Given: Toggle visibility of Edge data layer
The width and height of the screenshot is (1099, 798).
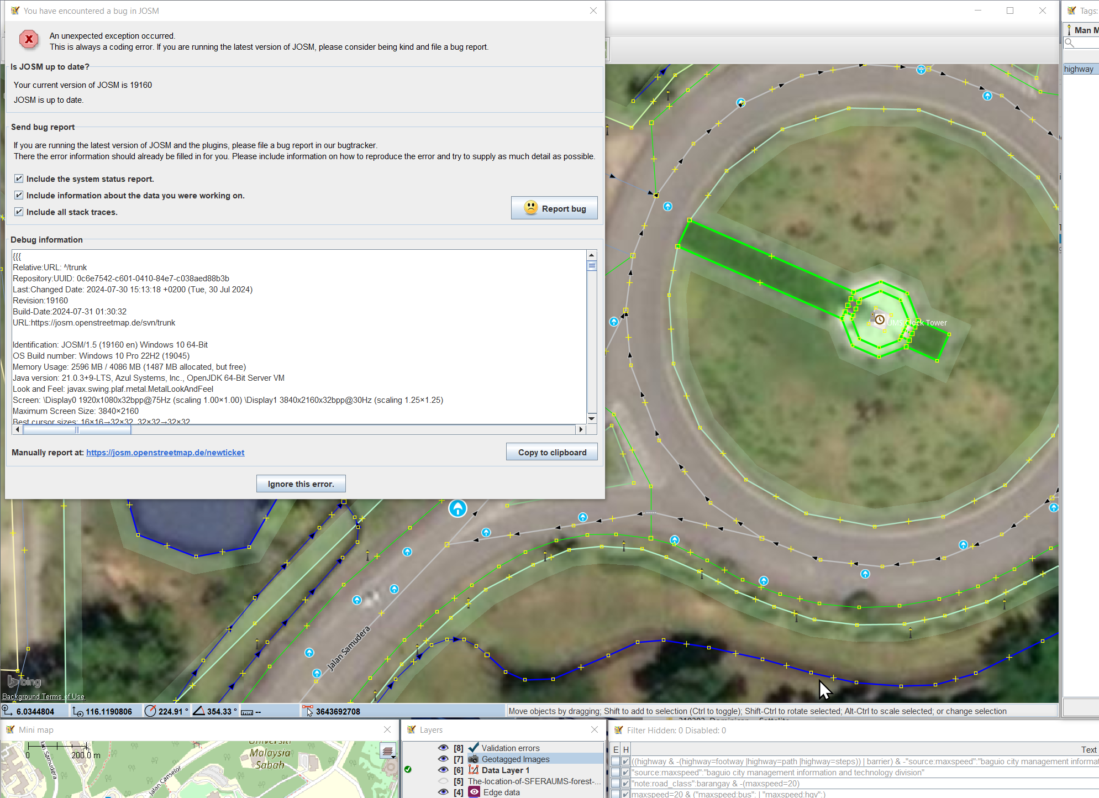Looking at the screenshot, I should point(443,792).
